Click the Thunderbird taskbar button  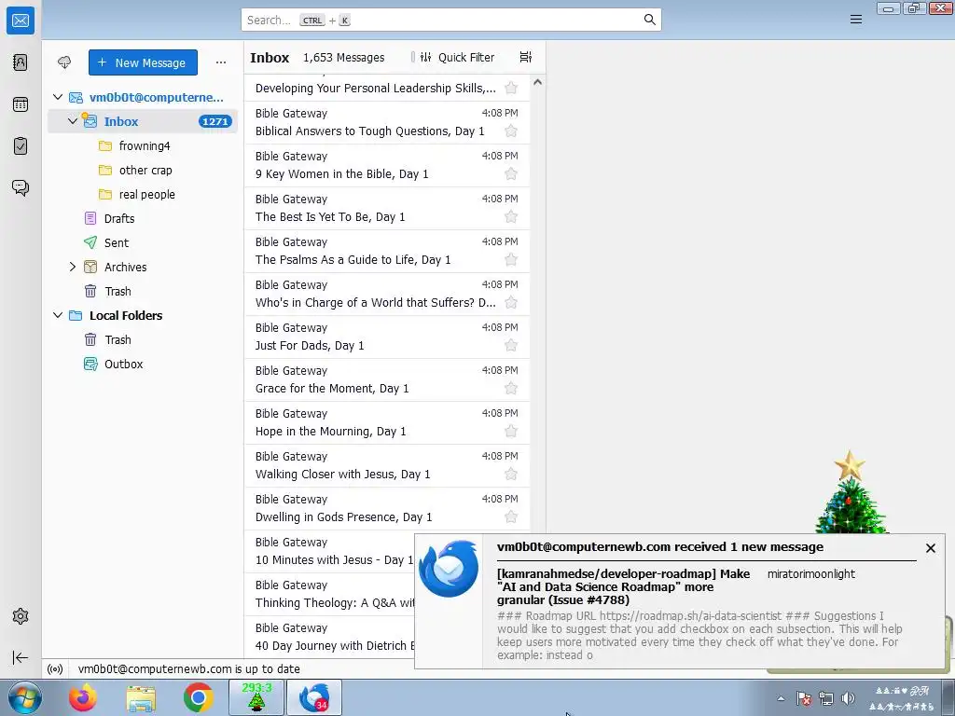[314, 697]
